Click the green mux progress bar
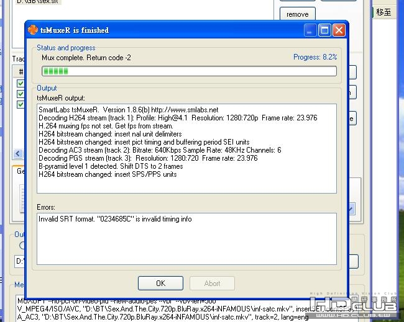The image size is (404, 322). [189, 71]
